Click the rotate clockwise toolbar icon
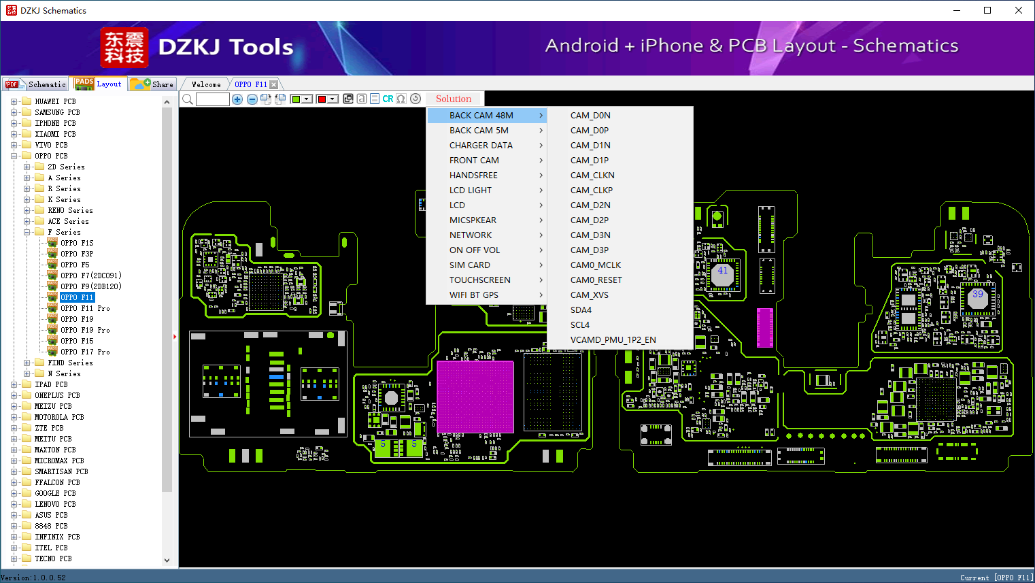1035x583 pixels. (x=266, y=99)
